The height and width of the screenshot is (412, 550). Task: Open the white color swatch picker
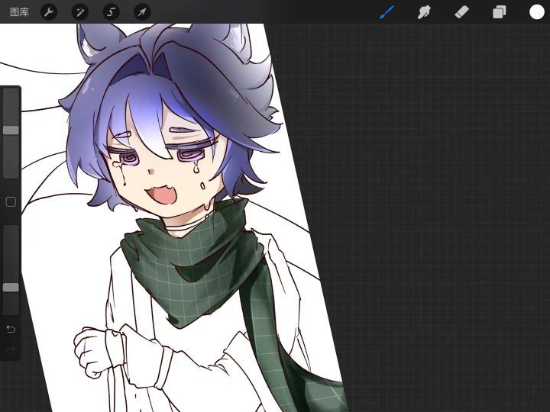537,12
